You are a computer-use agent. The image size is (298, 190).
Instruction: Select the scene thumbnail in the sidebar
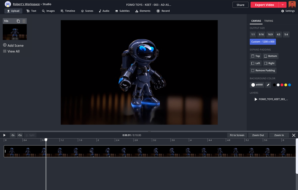pyautogui.click(x=15, y=32)
